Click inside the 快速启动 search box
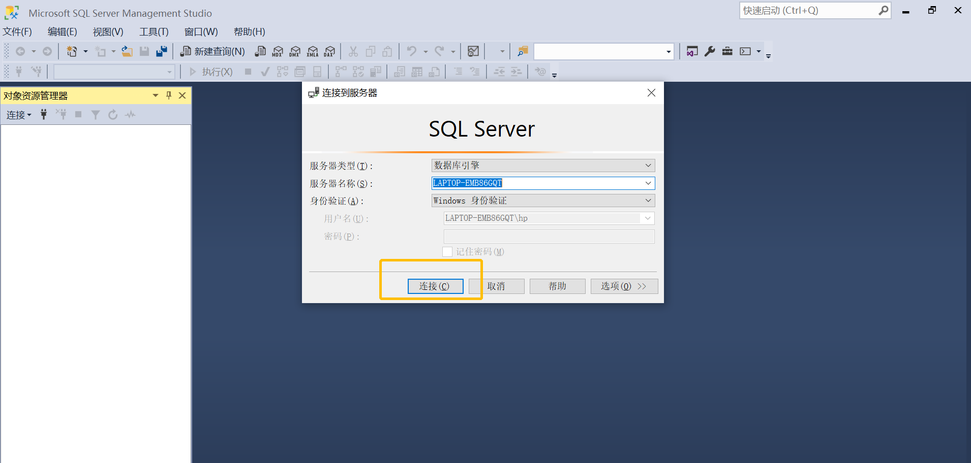 (x=808, y=10)
